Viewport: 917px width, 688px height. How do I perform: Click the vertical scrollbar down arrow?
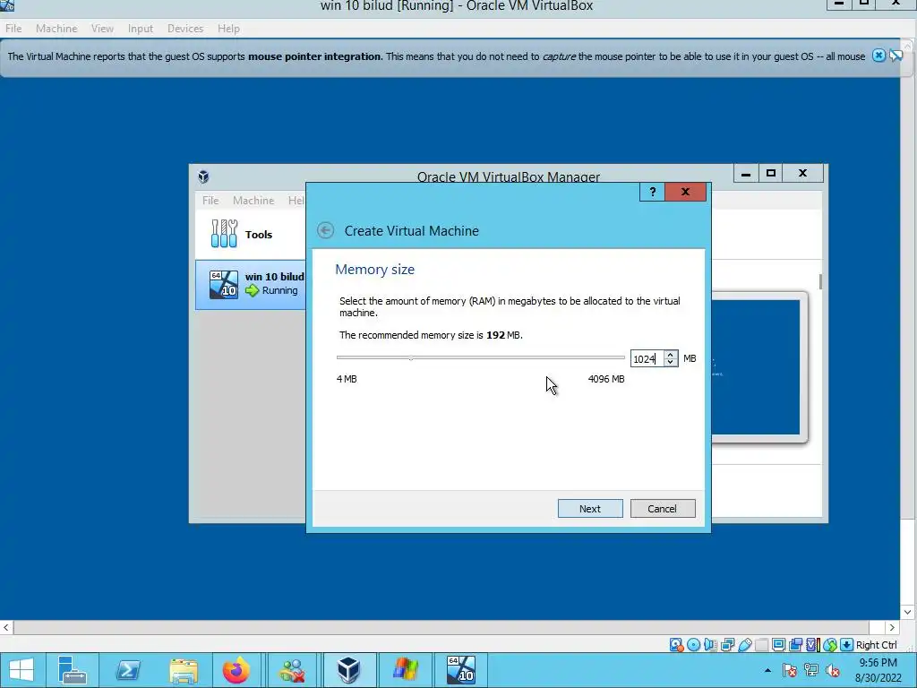pos(908,612)
